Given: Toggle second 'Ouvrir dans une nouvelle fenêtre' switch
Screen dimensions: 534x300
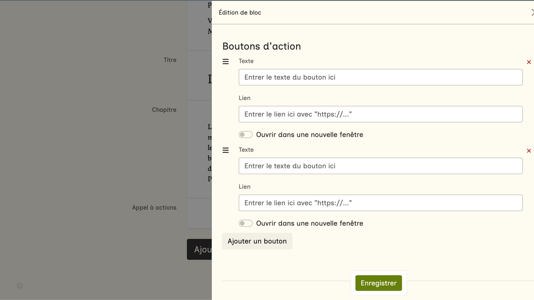Looking at the screenshot, I should [246, 223].
